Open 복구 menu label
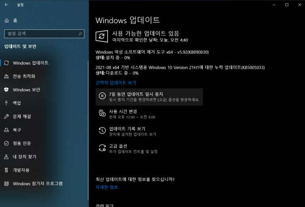The width and height of the screenshot is (305, 207). (17, 130)
